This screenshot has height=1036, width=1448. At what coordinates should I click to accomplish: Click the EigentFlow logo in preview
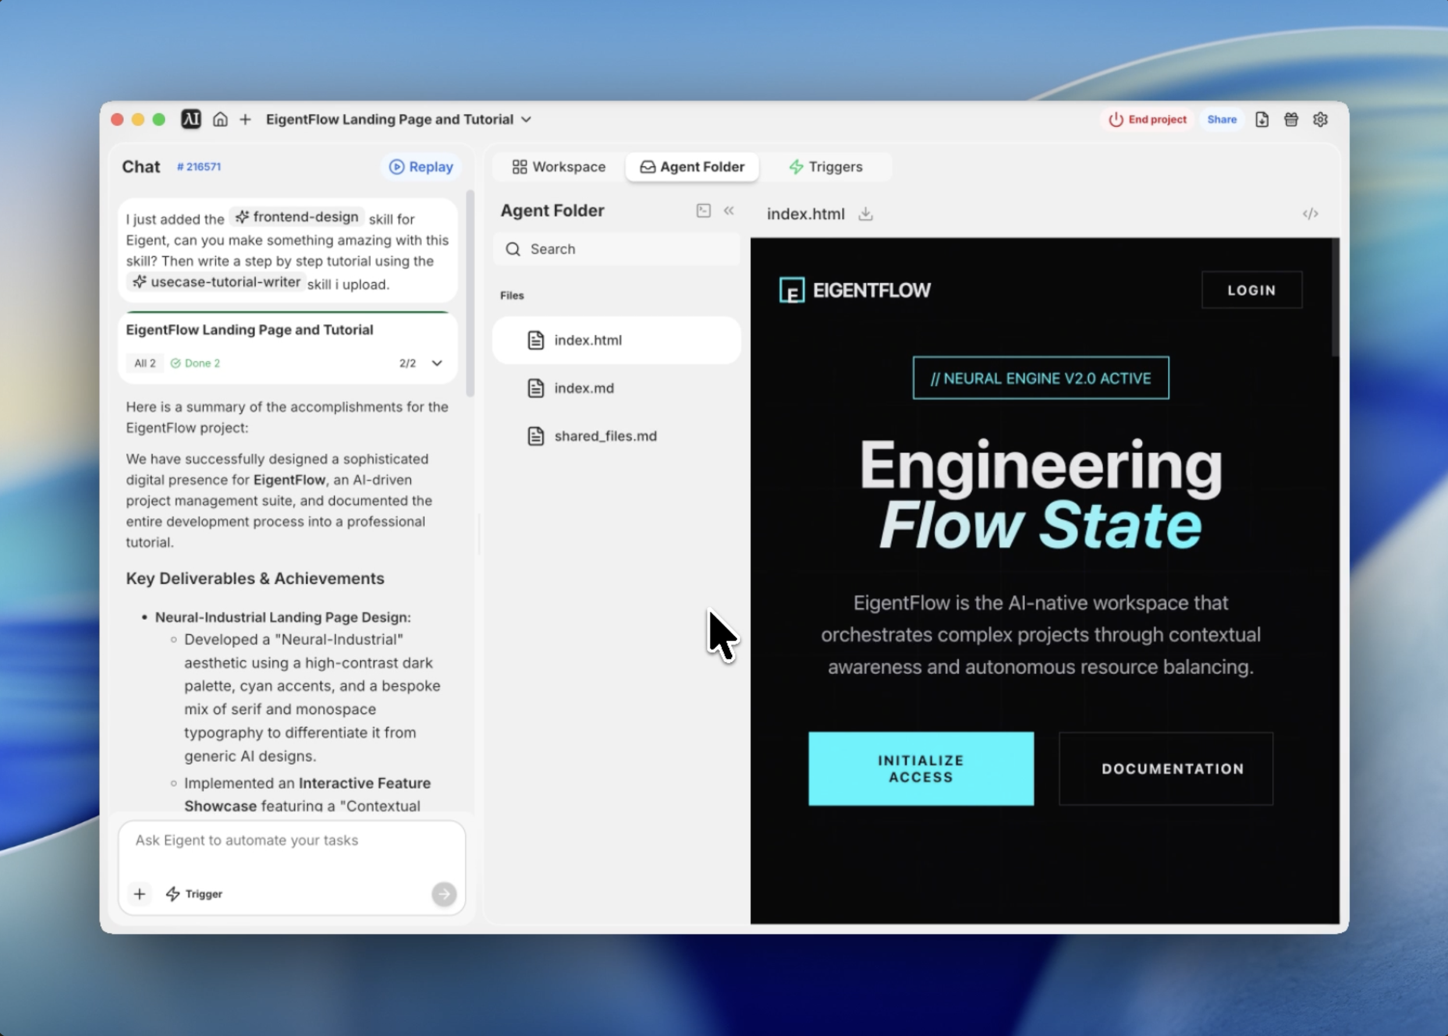pyautogui.click(x=855, y=290)
